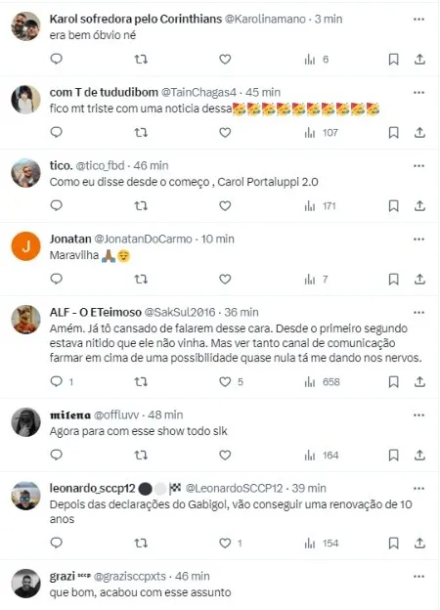Share leonardo_sccp12's tweet
Image resolution: width=440 pixels, height=610 pixels.
tap(419, 544)
